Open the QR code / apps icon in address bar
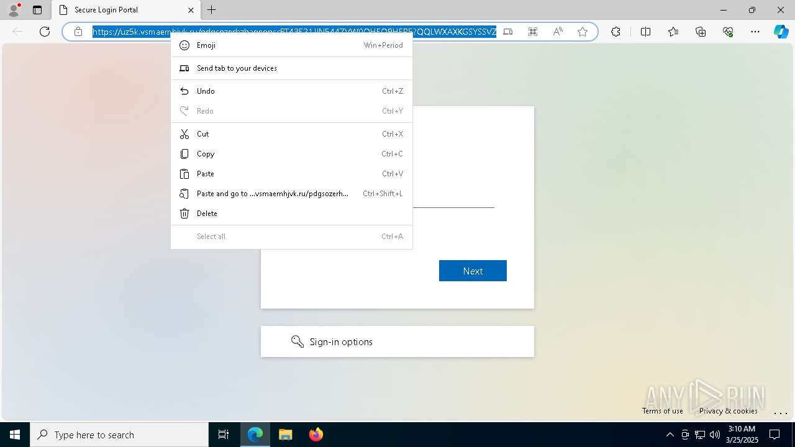This screenshot has height=447, width=795. click(x=533, y=32)
